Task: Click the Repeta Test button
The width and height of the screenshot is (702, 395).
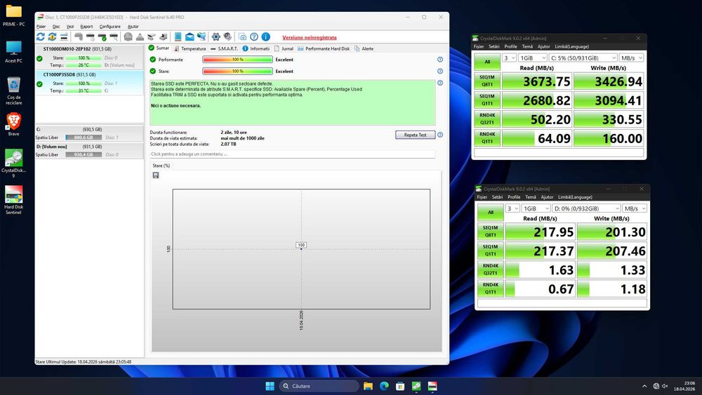Action: point(415,135)
